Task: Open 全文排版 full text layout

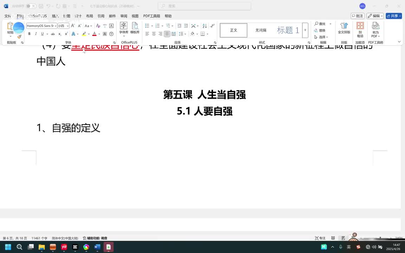Action: pos(344,28)
